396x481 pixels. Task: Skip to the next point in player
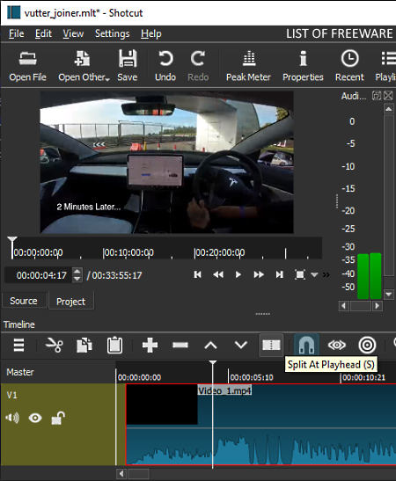coord(279,274)
